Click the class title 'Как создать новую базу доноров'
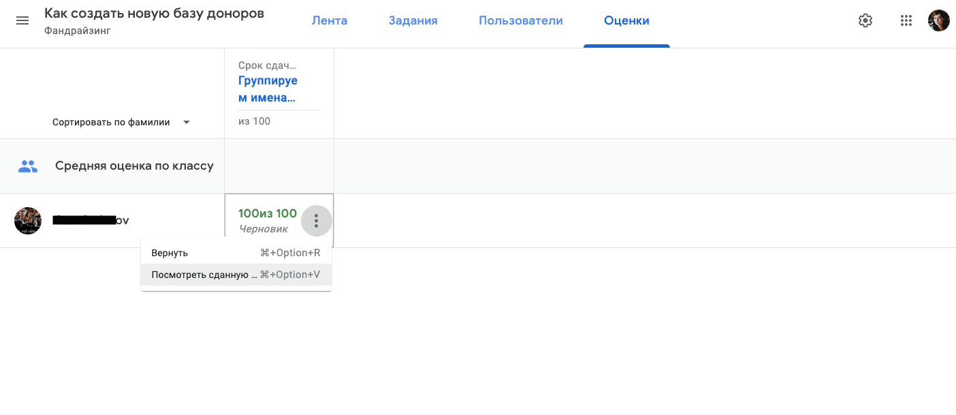This screenshot has width=956, height=415. pyautogui.click(x=154, y=14)
